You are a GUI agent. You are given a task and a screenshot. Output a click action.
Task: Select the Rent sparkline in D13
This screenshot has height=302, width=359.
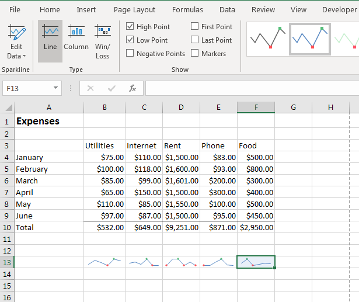pyautogui.click(x=181, y=262)
